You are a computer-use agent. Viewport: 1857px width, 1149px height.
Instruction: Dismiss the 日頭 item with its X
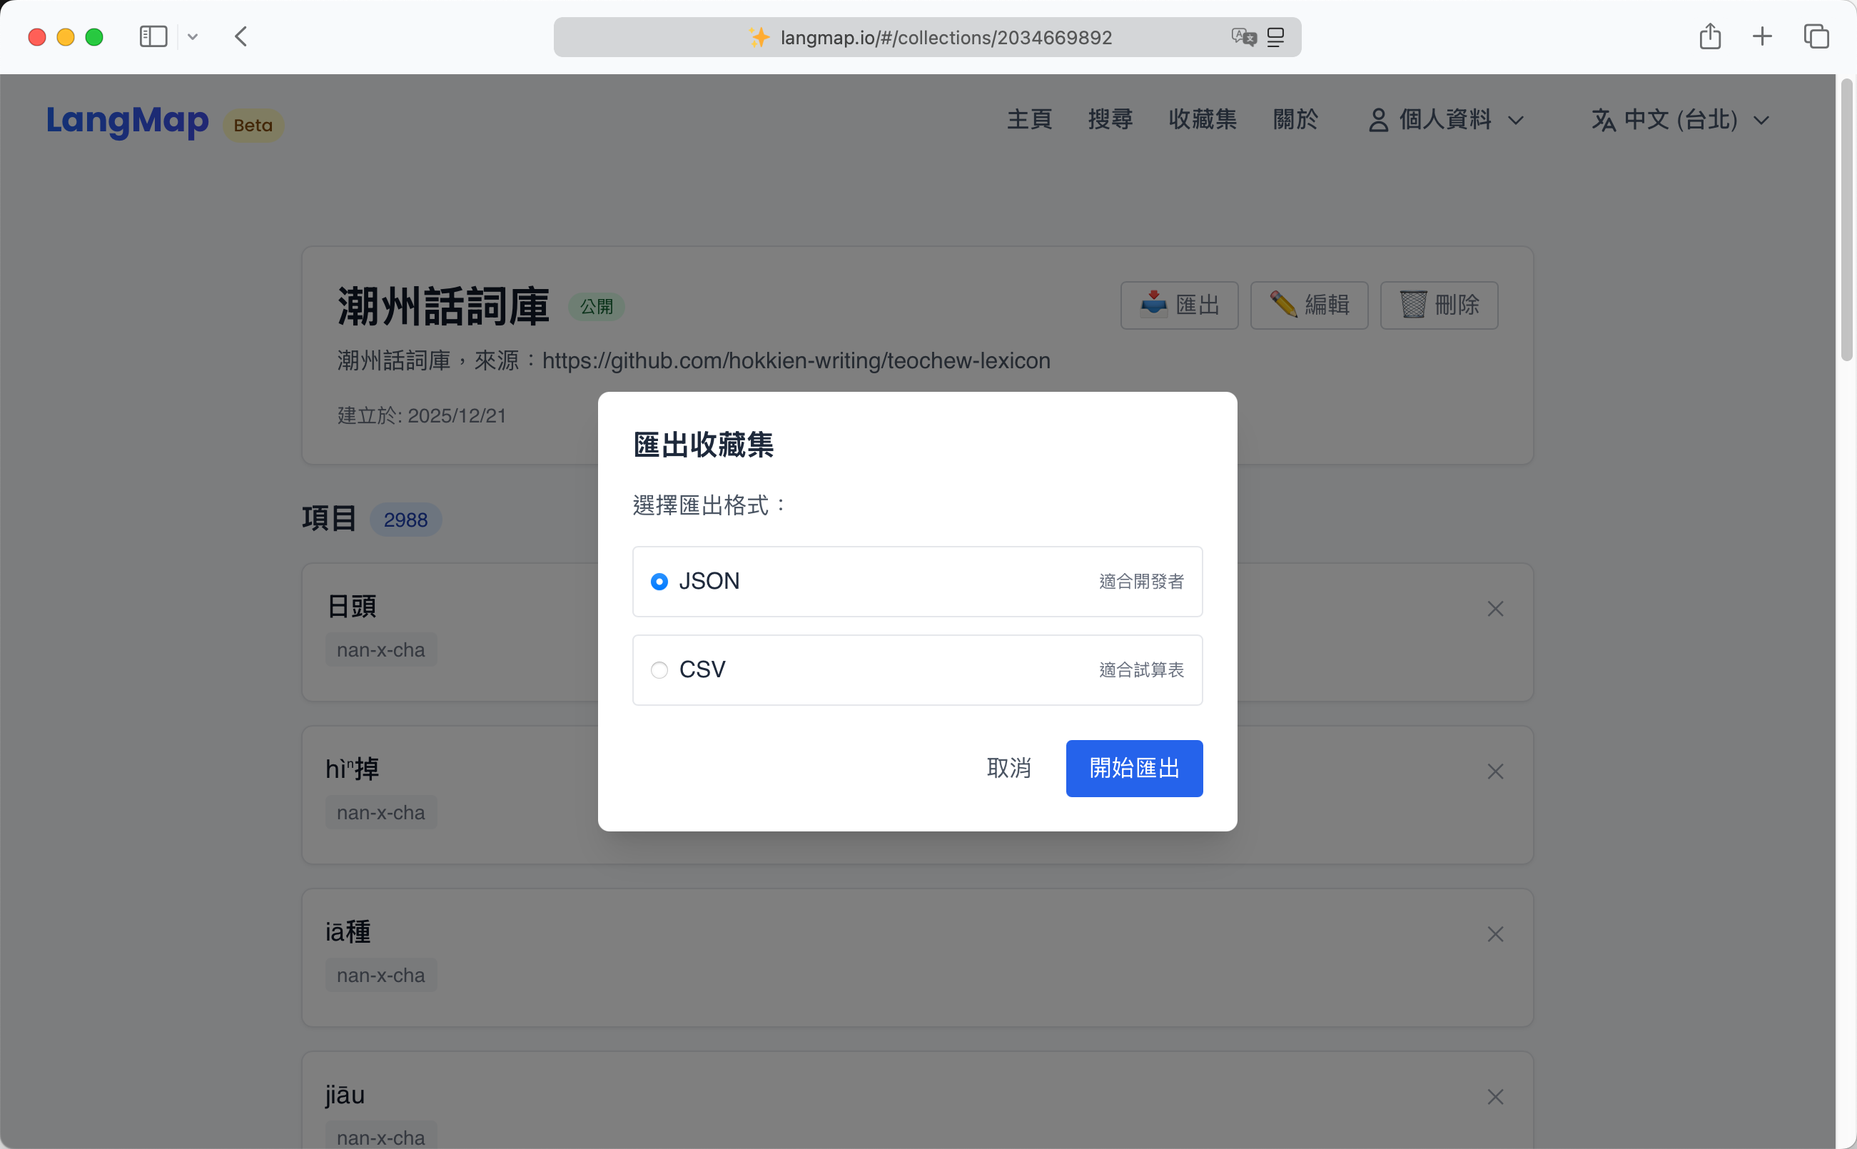[1494, 608]
